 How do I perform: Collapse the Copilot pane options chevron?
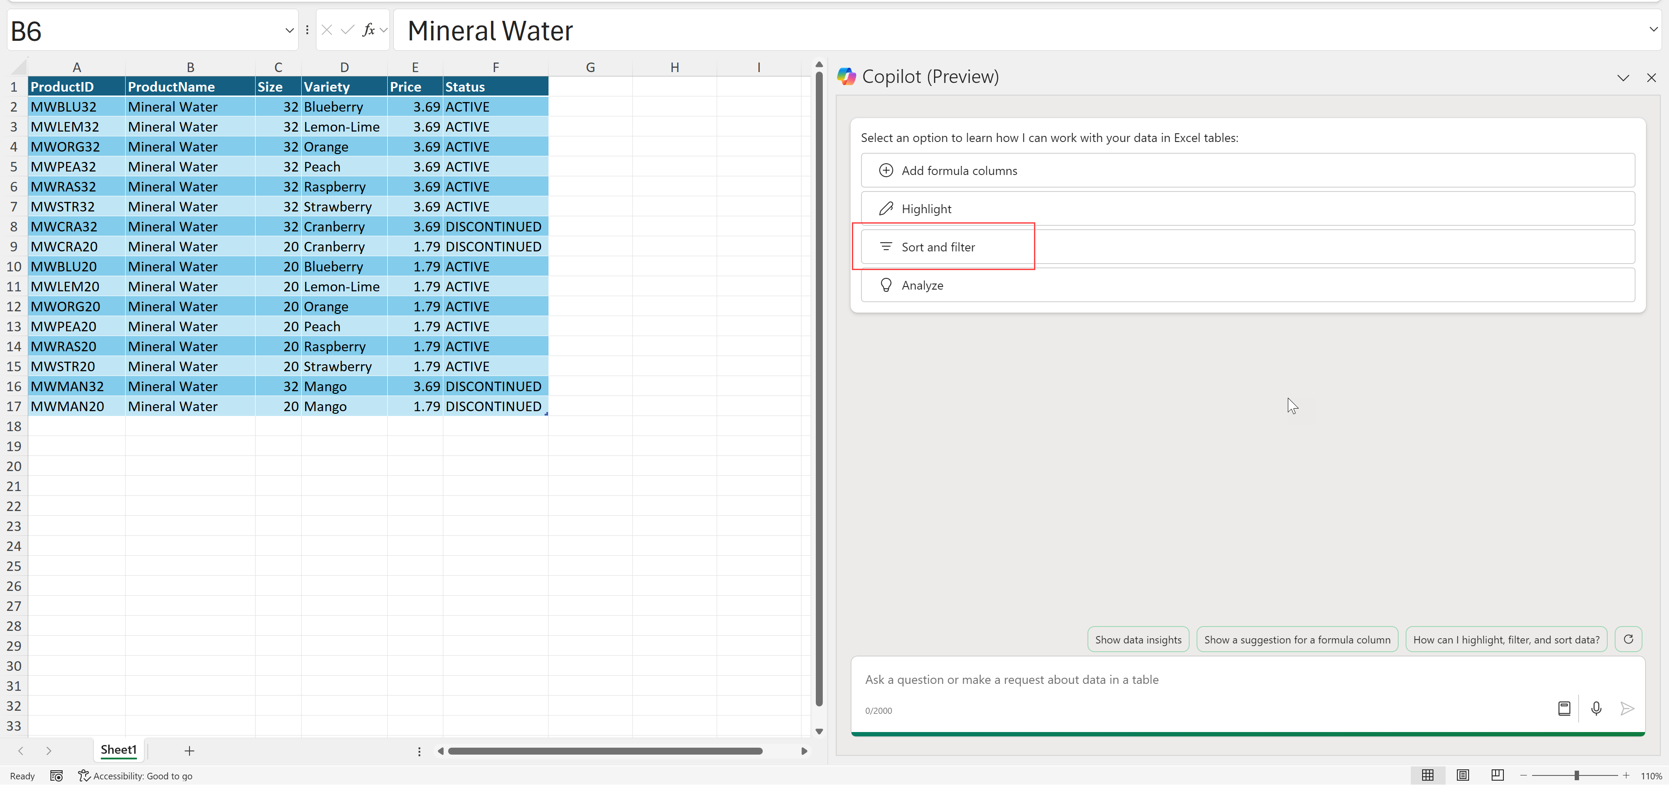[1622, 78]
